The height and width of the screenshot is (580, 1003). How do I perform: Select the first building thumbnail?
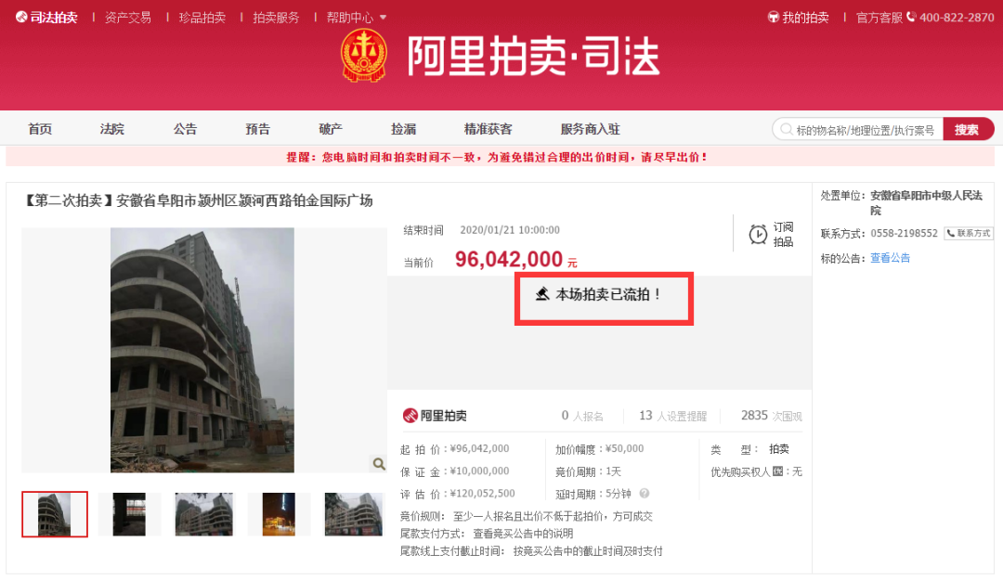55,514
